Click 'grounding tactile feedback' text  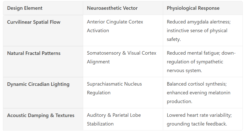[x=197, y=124]
